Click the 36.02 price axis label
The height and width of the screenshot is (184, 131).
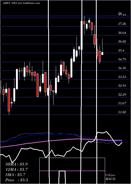(122, 42)
